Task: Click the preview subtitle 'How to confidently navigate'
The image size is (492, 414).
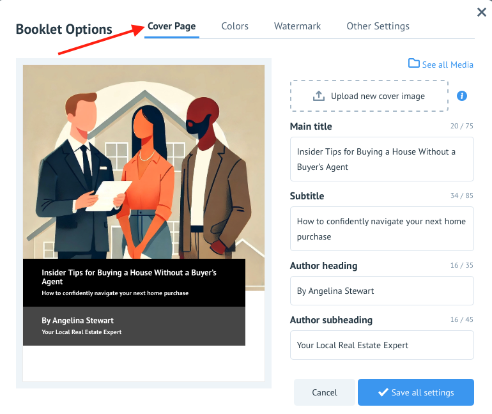Action: pos(115,293)
